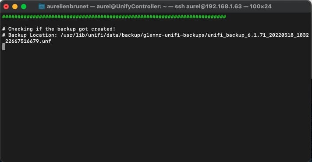Click the aurel@UnifyController text in title
The image size is (312, 162).
point(129,7)
